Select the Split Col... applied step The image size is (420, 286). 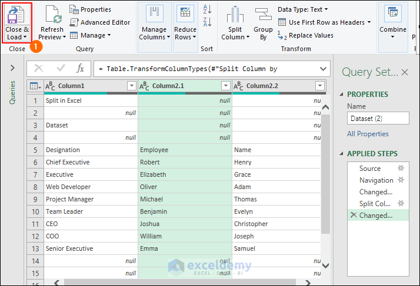pos(375,204)
